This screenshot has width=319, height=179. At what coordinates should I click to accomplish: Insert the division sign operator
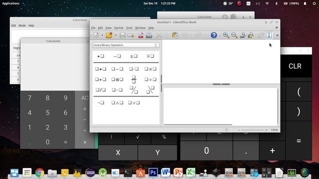pos(151,80)
